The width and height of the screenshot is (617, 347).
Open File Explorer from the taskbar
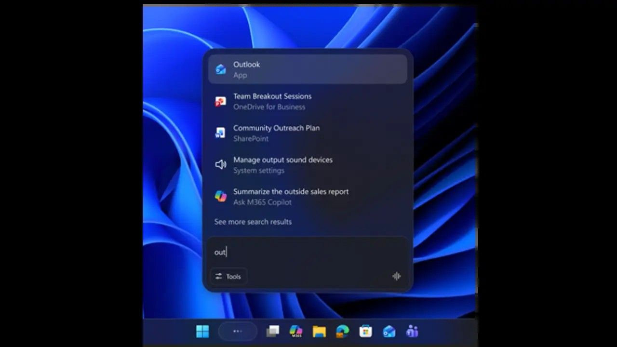(x=319, y=332)
